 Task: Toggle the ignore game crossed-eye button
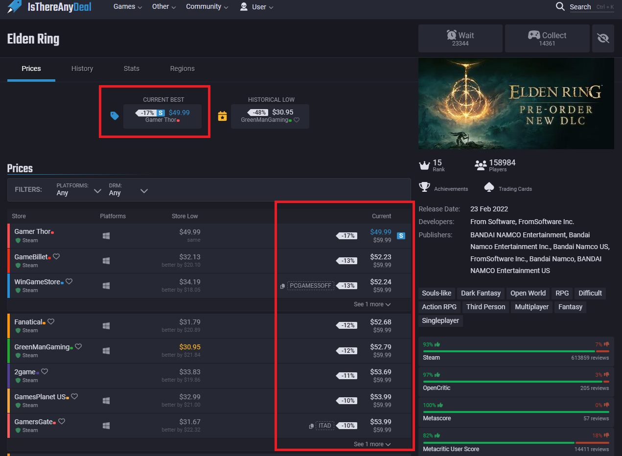[x=603, y=38]
